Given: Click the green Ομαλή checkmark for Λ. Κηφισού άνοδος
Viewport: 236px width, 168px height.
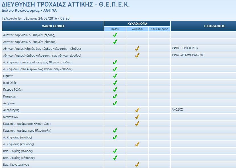Looking at the screenshot, I should 115,62.
